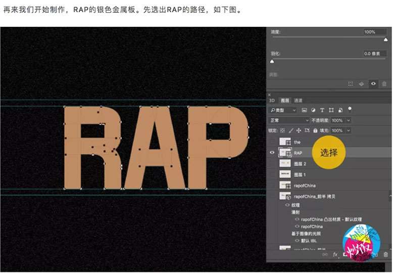Adjust the 浓度 density slider handle

point(385,40)
